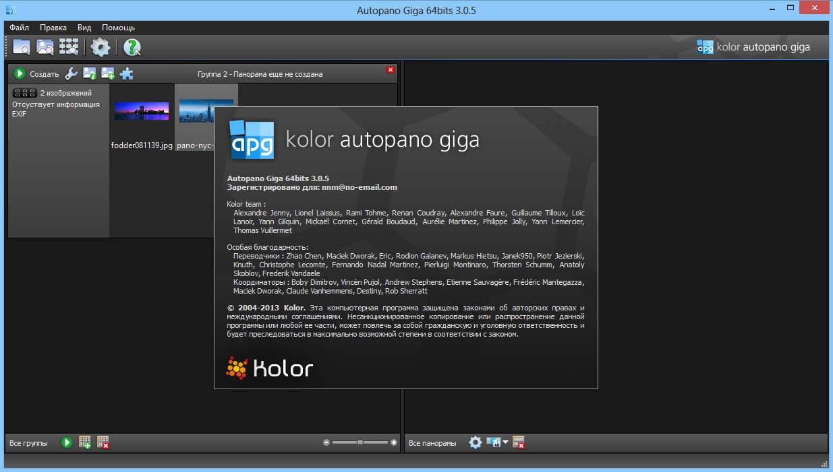Open the batch renderer toolbar icon
Viewport: 833px width, 472px height.
click(x=69, y=47)
